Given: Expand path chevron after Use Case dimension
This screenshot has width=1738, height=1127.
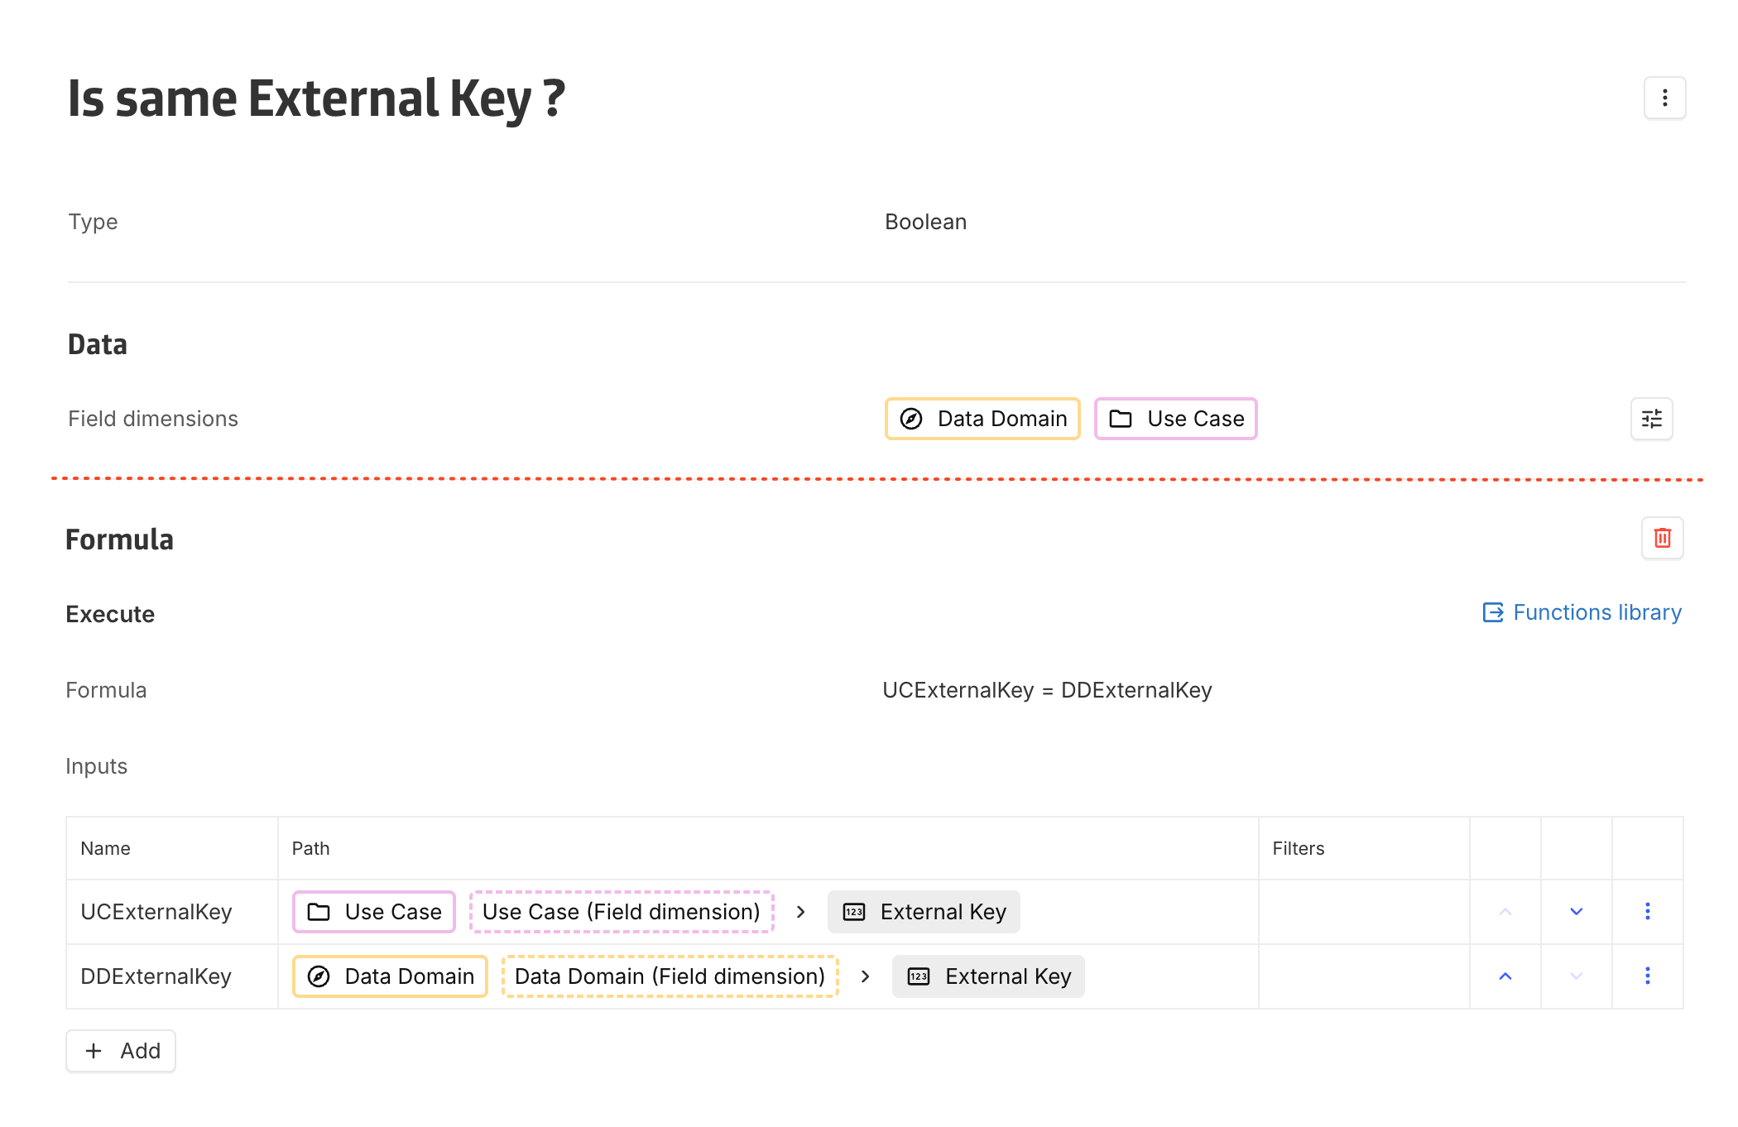Looking at the screenshot, I should tap(800, 912).
